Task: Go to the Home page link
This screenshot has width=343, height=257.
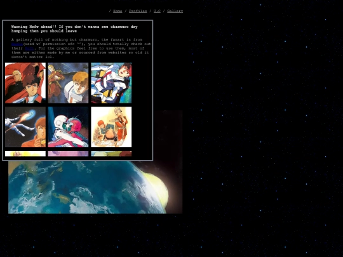Action: click(118, 11)
